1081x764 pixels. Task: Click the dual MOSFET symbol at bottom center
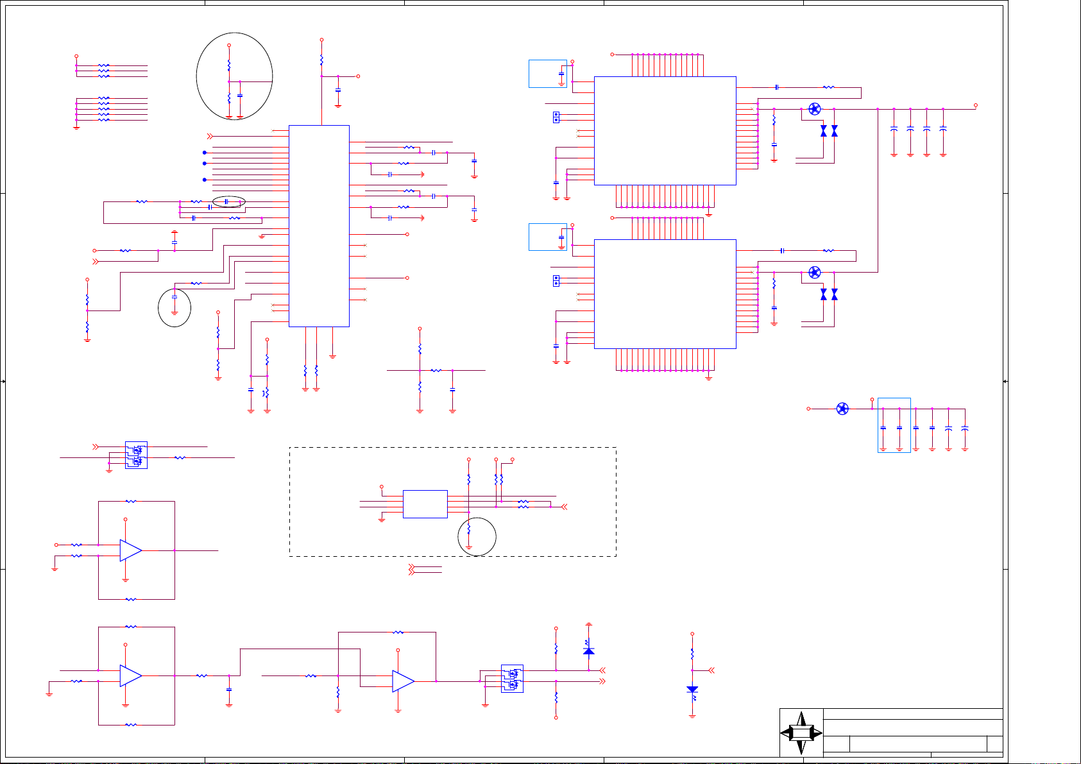pos(512,679)
